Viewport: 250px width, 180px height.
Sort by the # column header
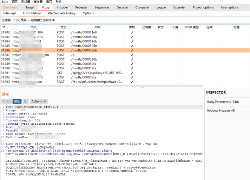point(6,27)
